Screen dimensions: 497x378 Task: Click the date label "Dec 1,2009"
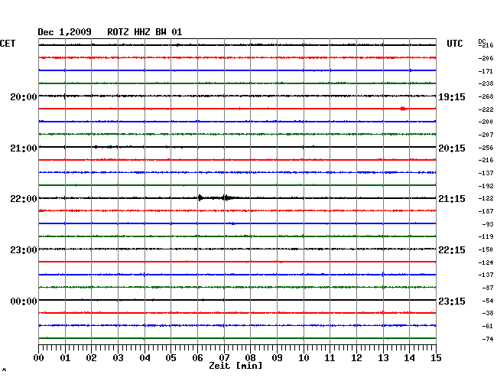(64, 32)
